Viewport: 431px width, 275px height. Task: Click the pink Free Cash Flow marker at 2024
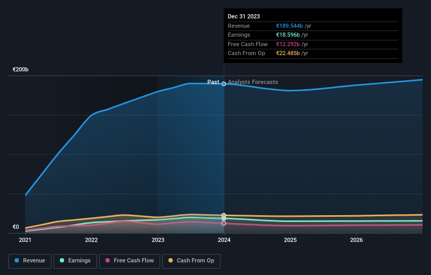click(224, 224)
